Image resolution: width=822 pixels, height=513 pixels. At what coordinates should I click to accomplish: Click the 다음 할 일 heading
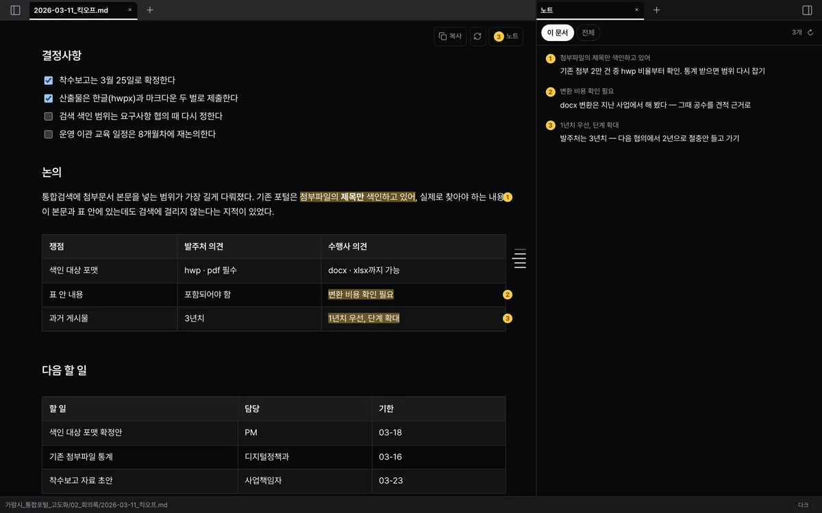[x=64, y=370]
